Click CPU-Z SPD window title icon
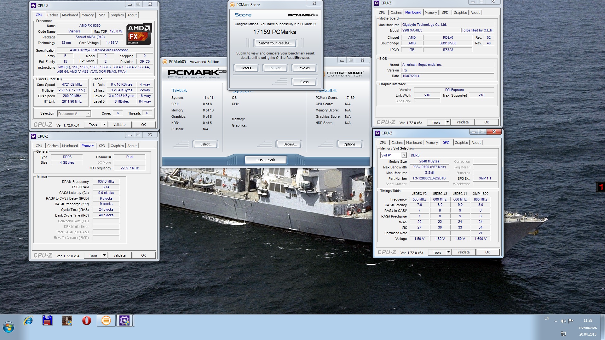The height and width of the screenshot is (340, 605). (377, 133)
